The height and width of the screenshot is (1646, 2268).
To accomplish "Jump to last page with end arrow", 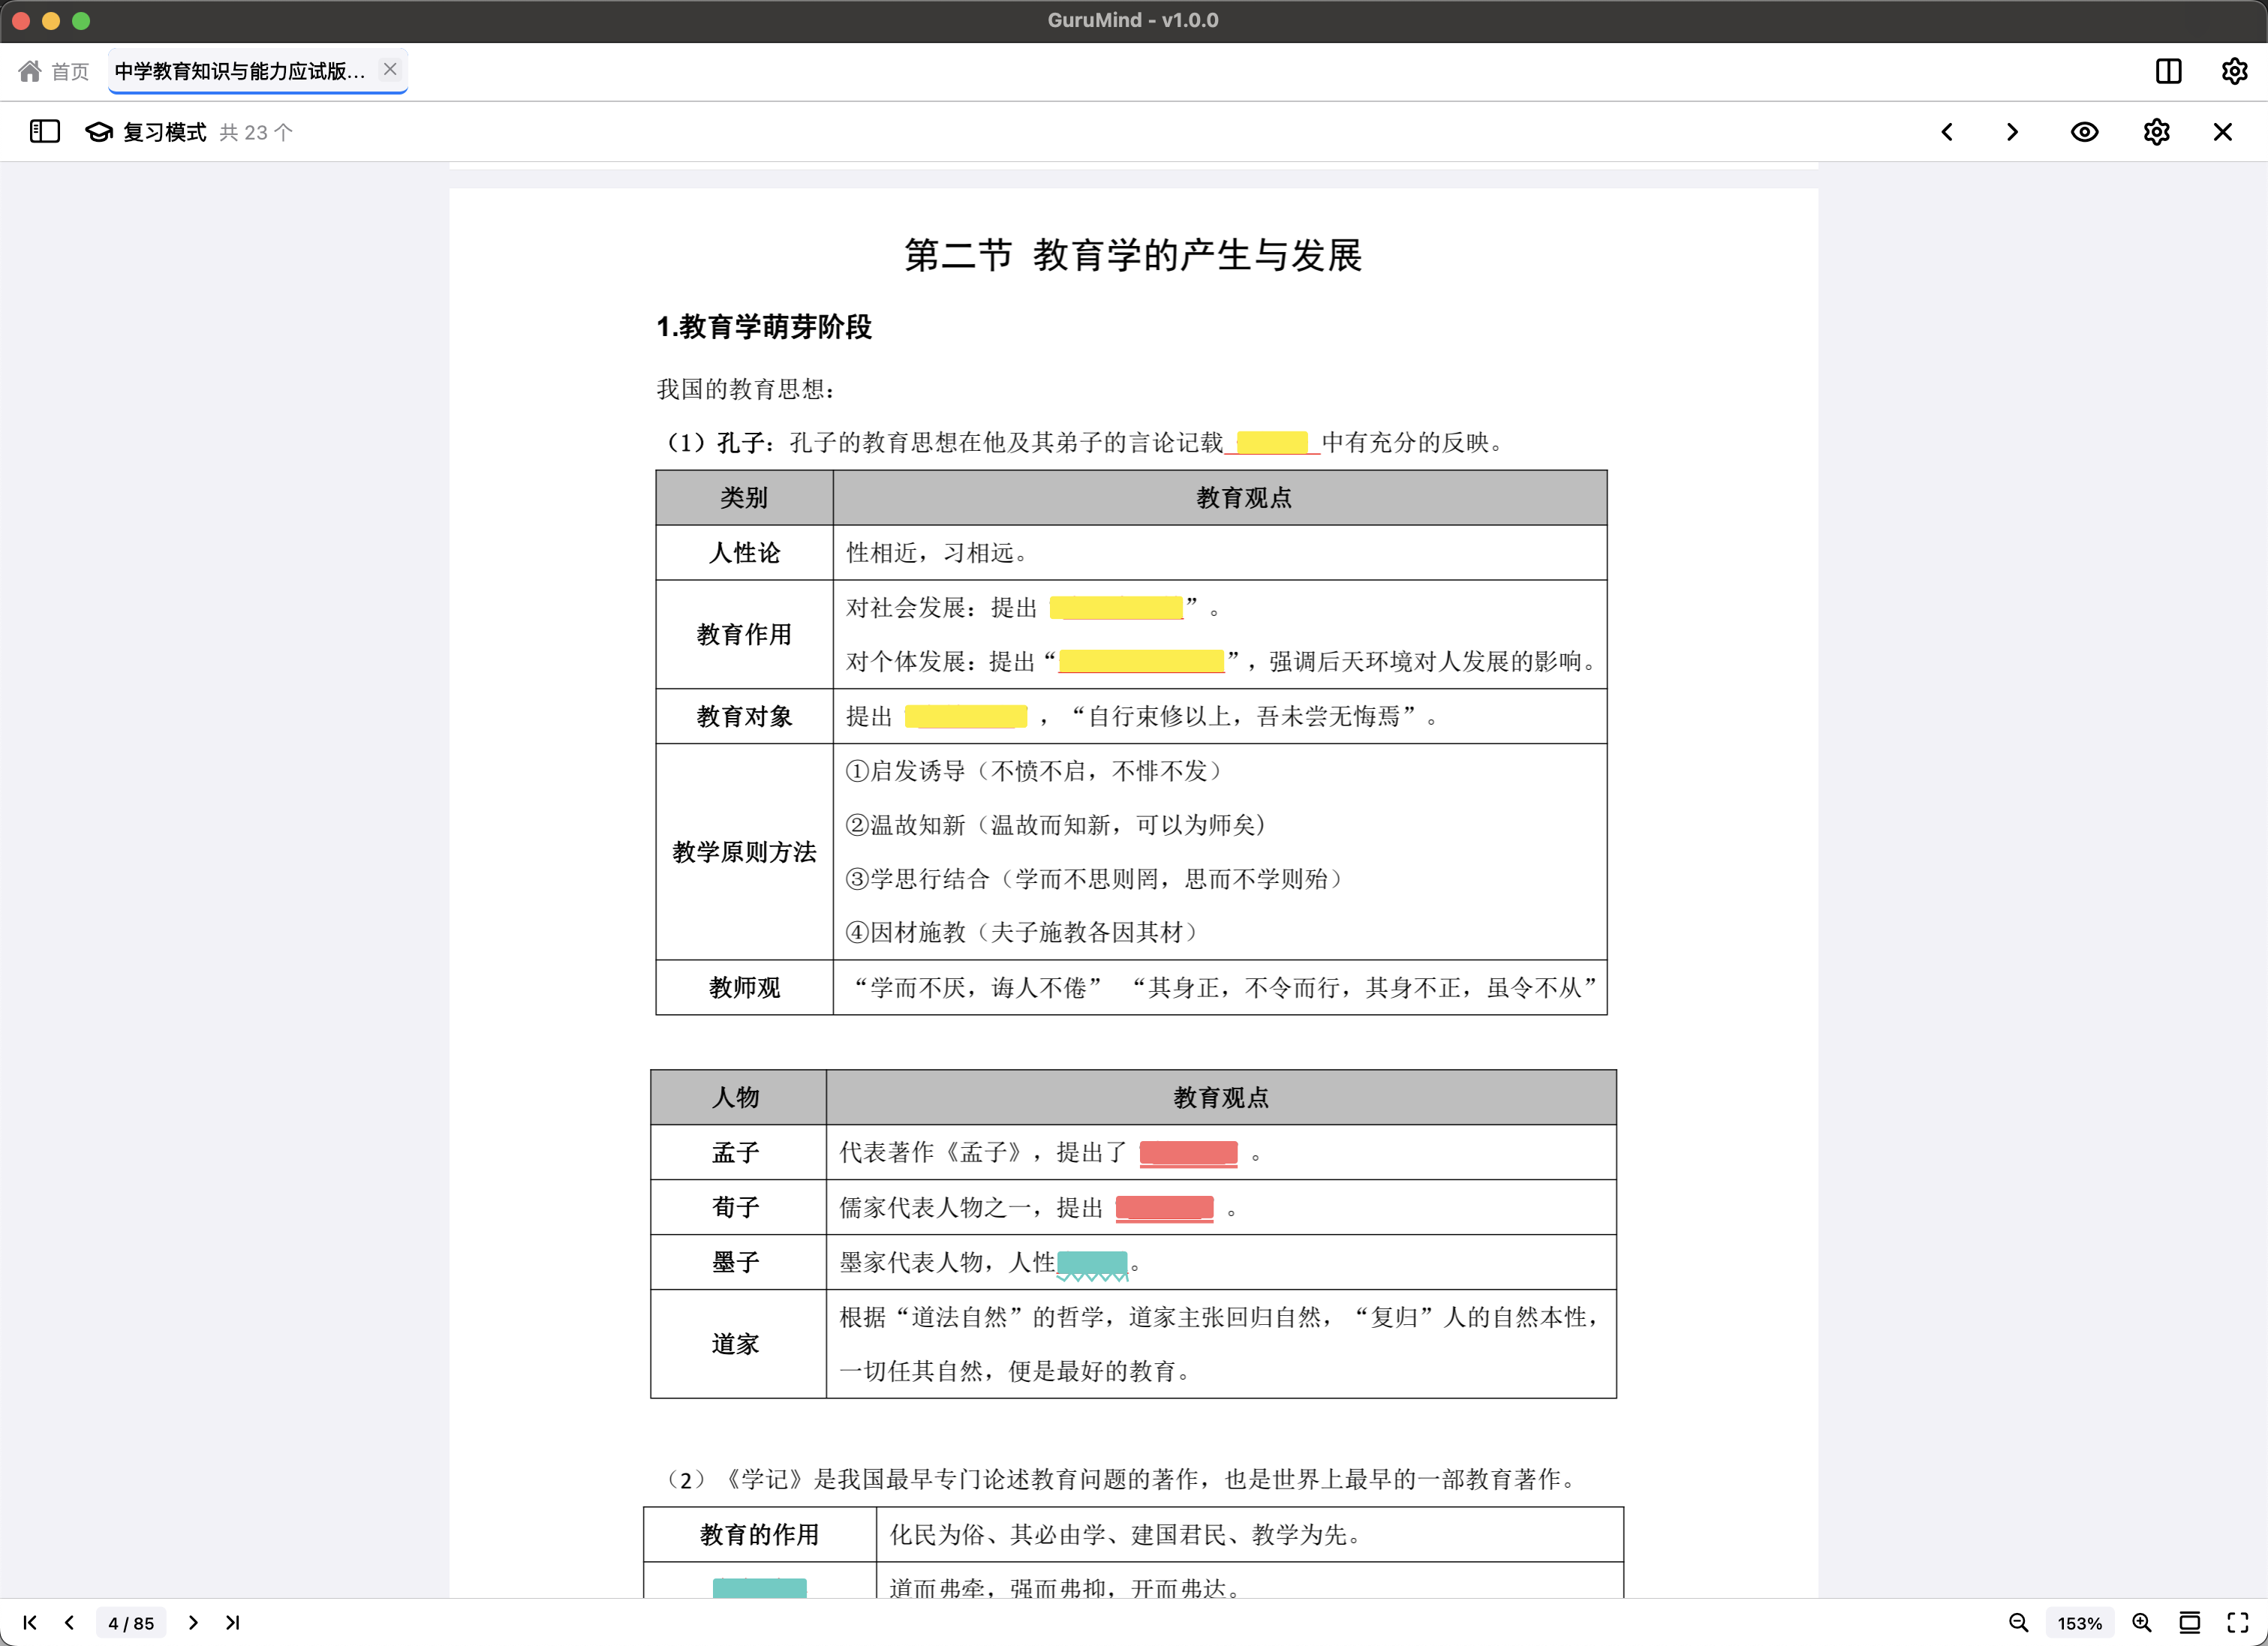I will tap(233, 1622).
